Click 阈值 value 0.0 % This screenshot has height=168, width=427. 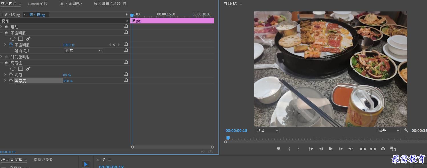67,75
